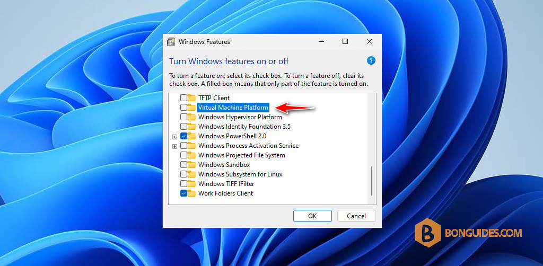This screenshot has width=543, height=266.
Task: Check Windows Process Activation Service box
Action: pos(183,146)
